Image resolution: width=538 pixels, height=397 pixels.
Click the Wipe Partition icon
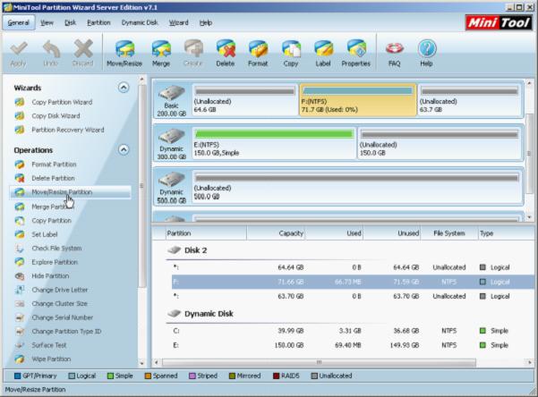pos(20,359)
